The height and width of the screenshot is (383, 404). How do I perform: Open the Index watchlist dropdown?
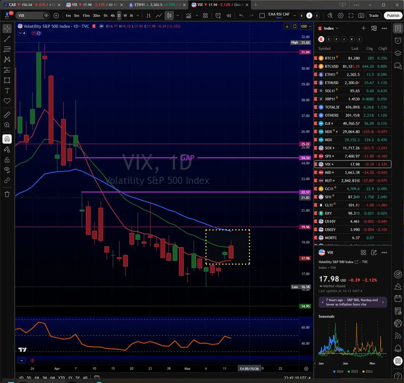[x=331, y=28]
